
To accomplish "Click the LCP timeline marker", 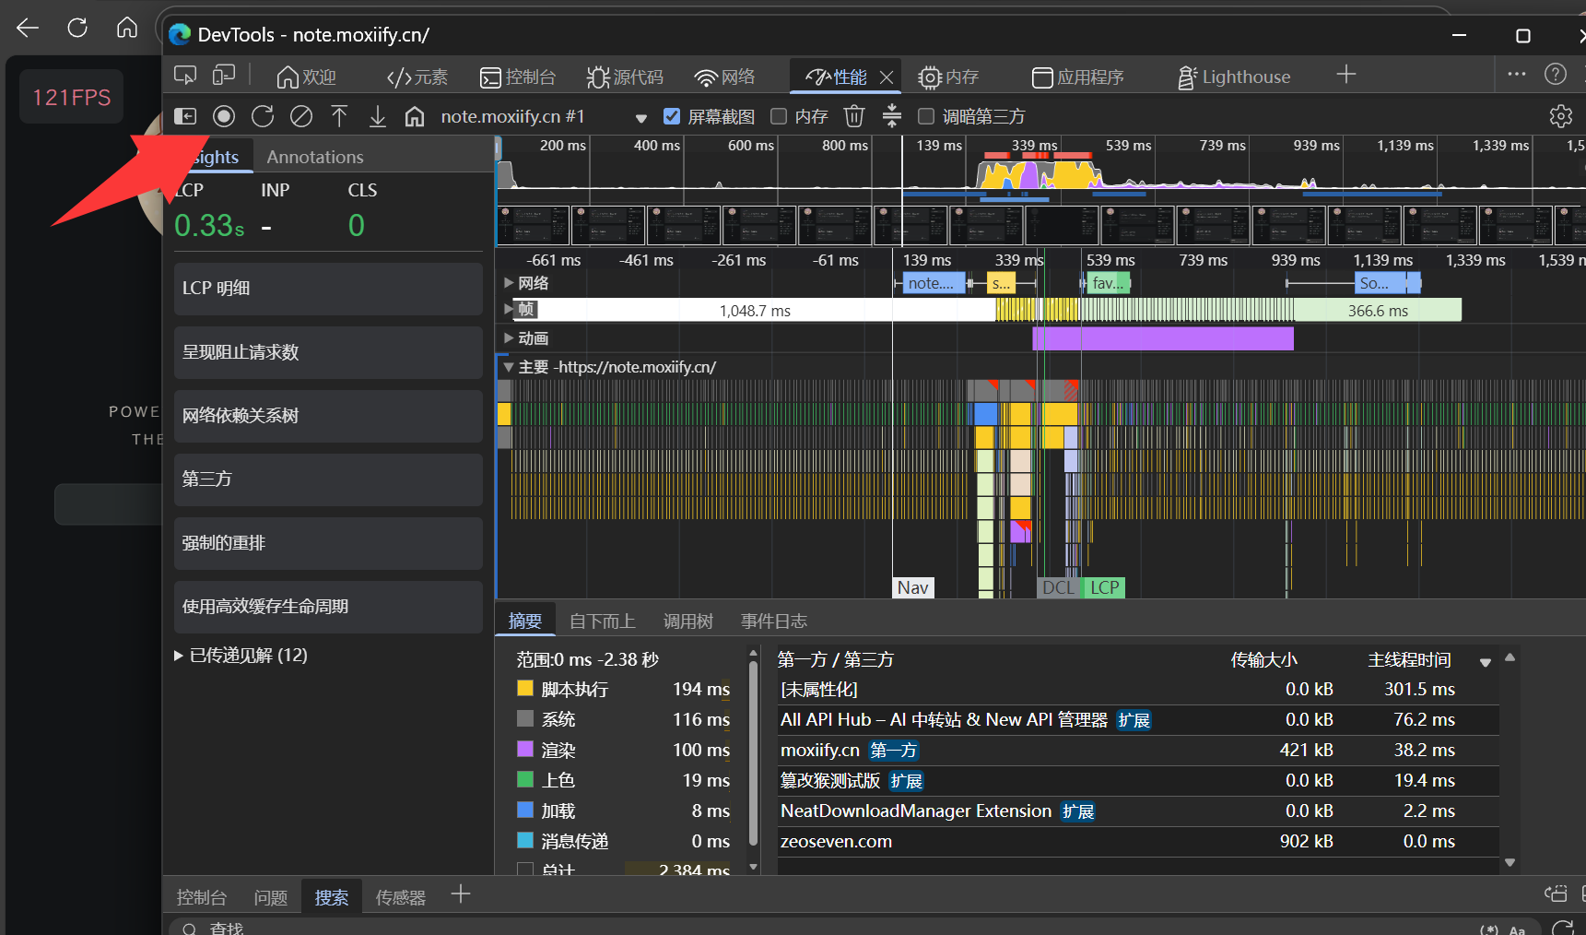I will coord(1104,588).
